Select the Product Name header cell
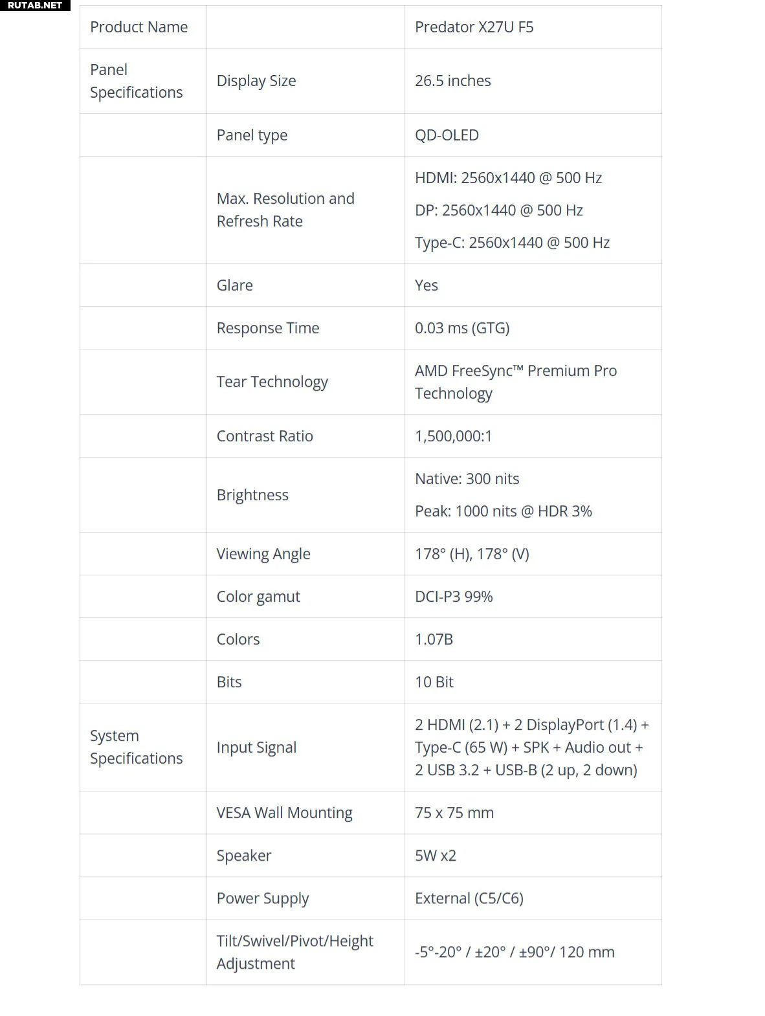 (x=139, y=27)
